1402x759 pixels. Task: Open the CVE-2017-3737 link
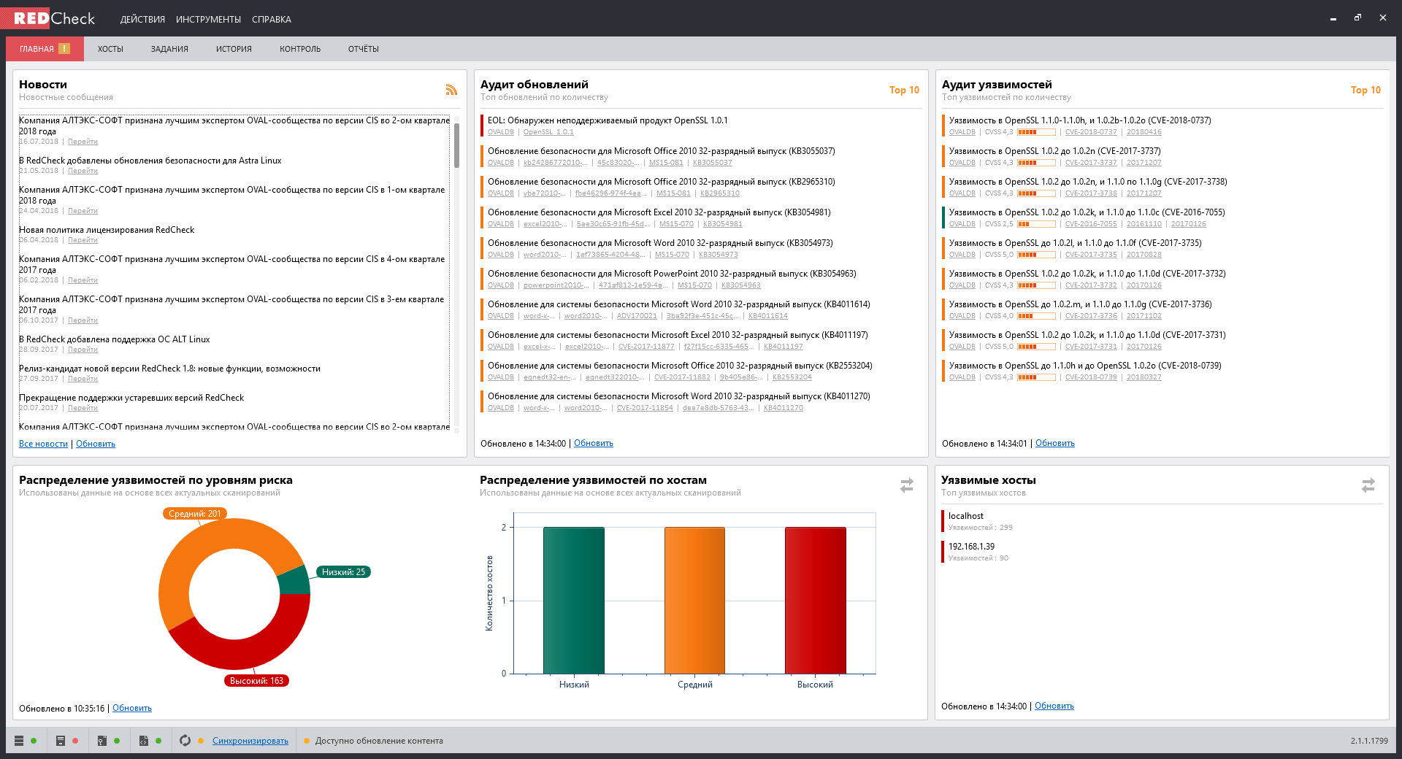1091,163
